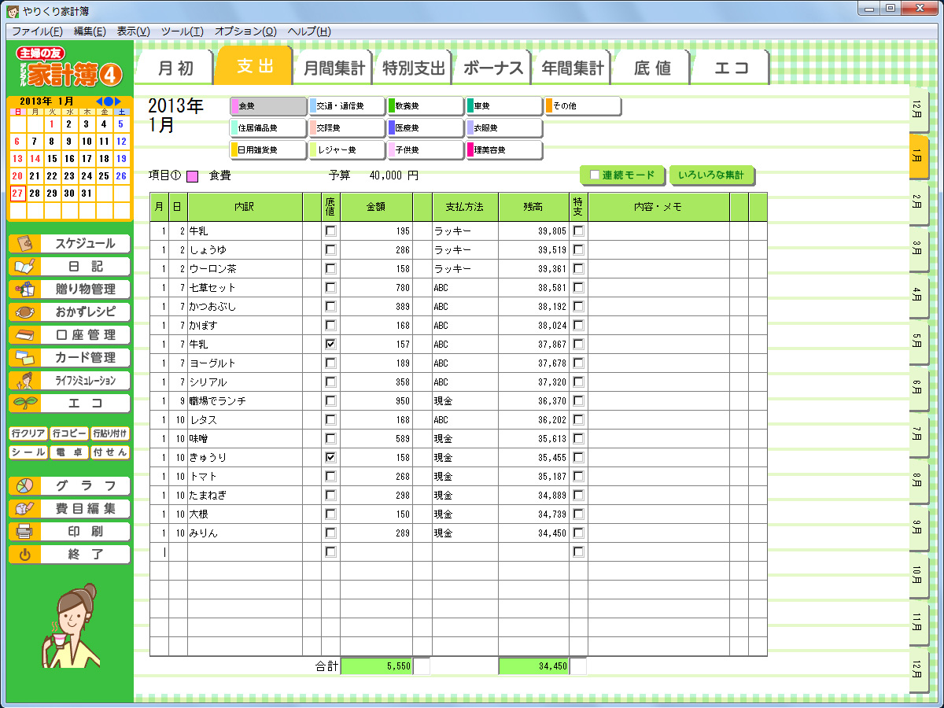Toggle 底値 checkbox for しょうゆ row
This screenshot has height=708, width=944.
[x=330, y=250]
